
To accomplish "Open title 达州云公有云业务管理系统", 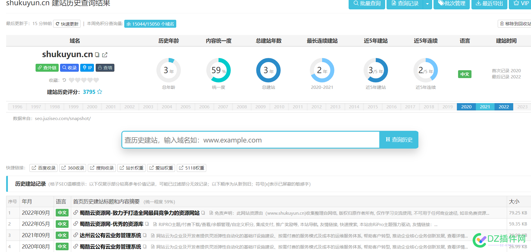I will coord(110,235).
